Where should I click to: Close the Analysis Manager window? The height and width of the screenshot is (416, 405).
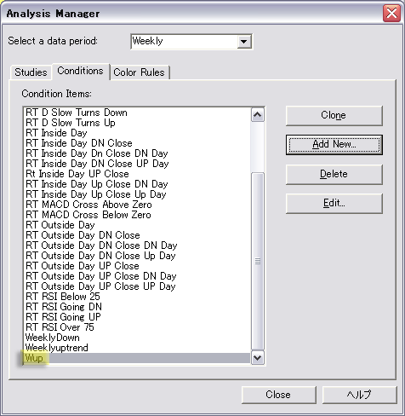[391, 13]
